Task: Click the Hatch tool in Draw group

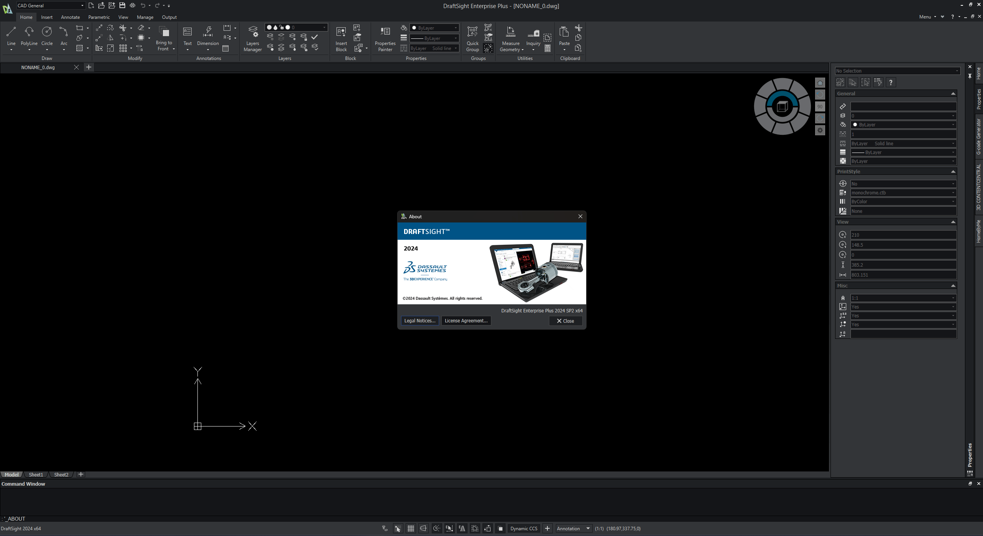Action: click(x=80, y=48)
